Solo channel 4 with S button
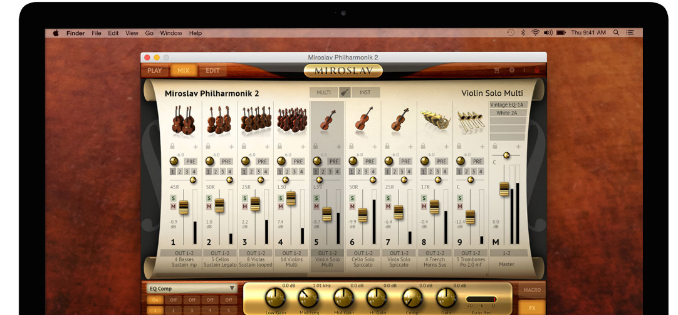Viewport: 678px width, 315px height. tap(281, 199)
